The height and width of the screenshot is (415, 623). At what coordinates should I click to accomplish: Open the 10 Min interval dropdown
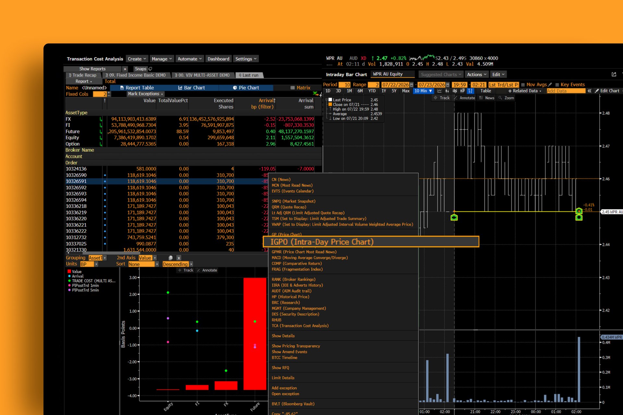click(423, 91)
